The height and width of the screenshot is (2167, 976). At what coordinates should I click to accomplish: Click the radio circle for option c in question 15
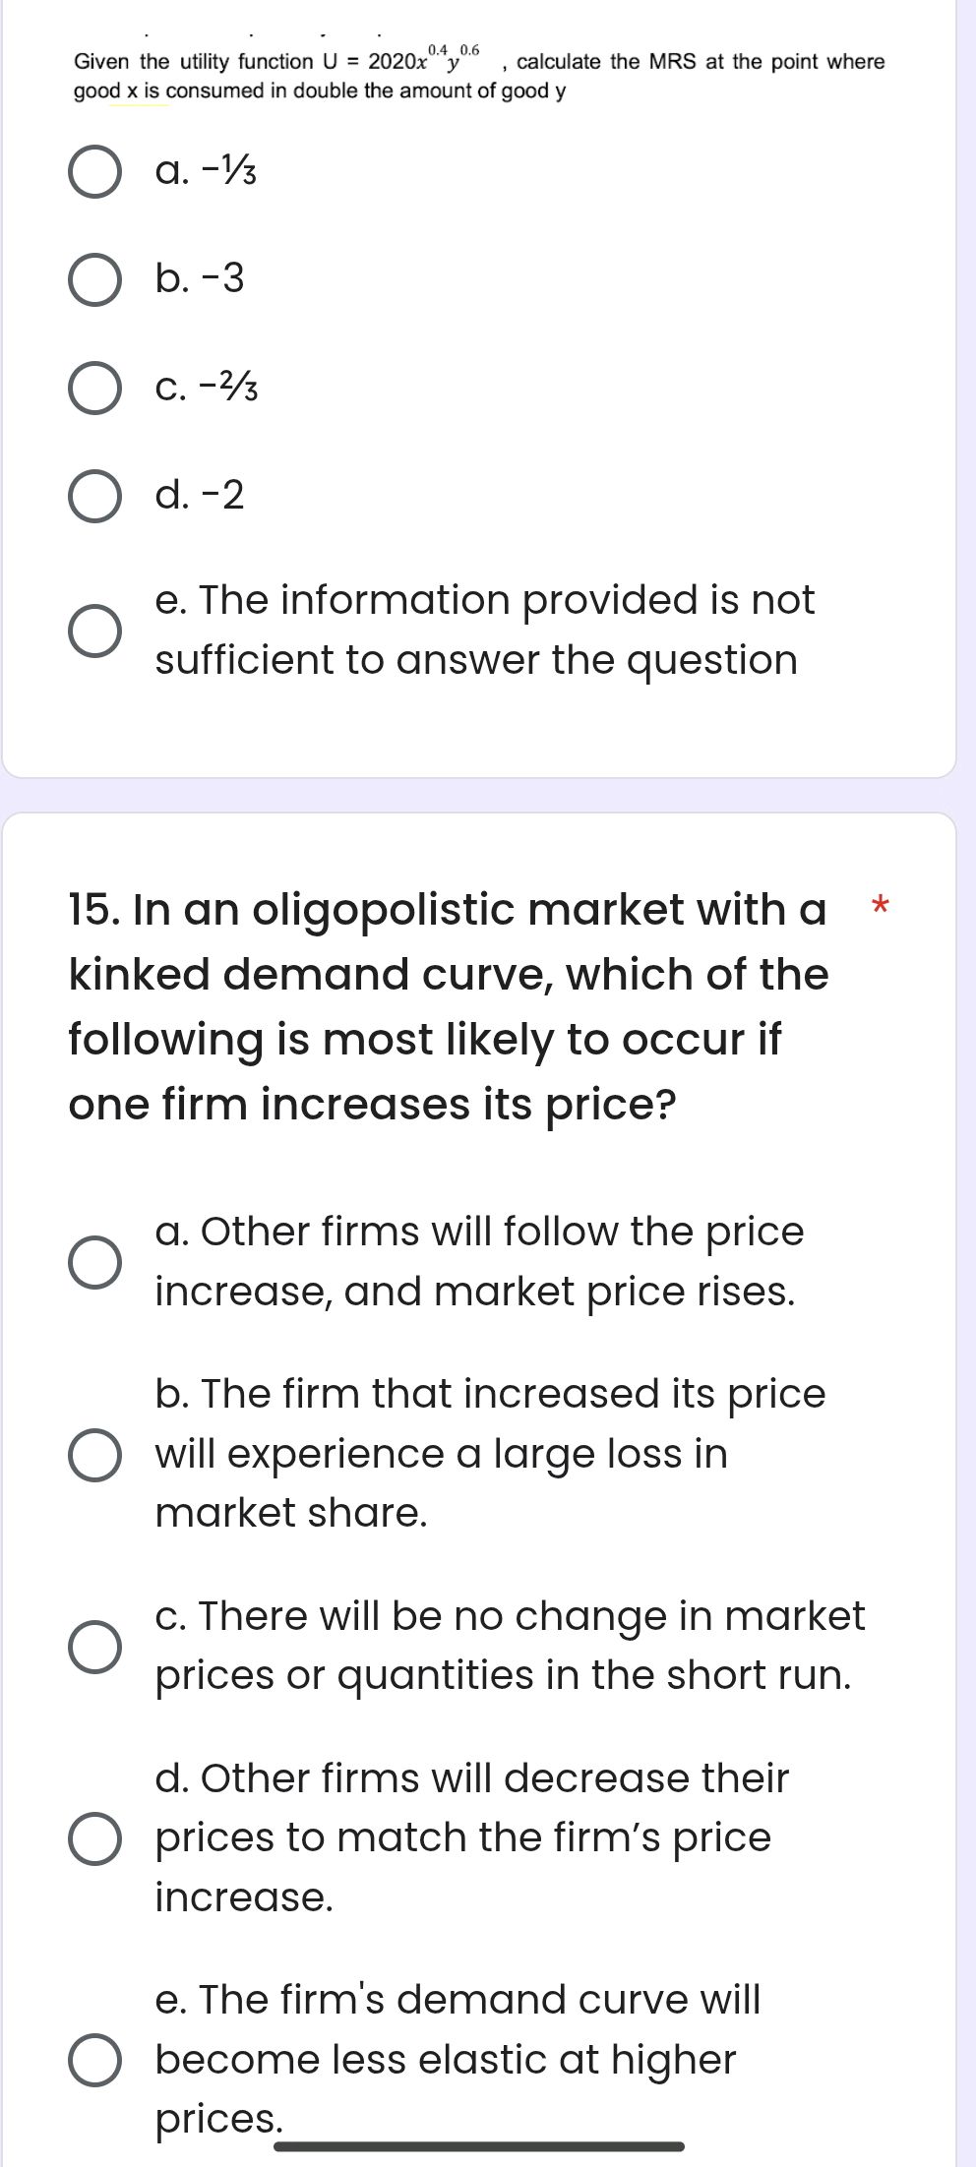coord(94,1644)
